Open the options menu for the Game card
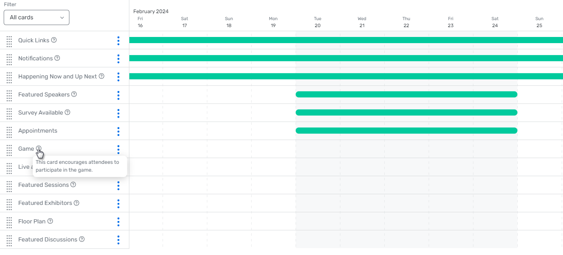The image size is (563, 255). click(118, 149)
